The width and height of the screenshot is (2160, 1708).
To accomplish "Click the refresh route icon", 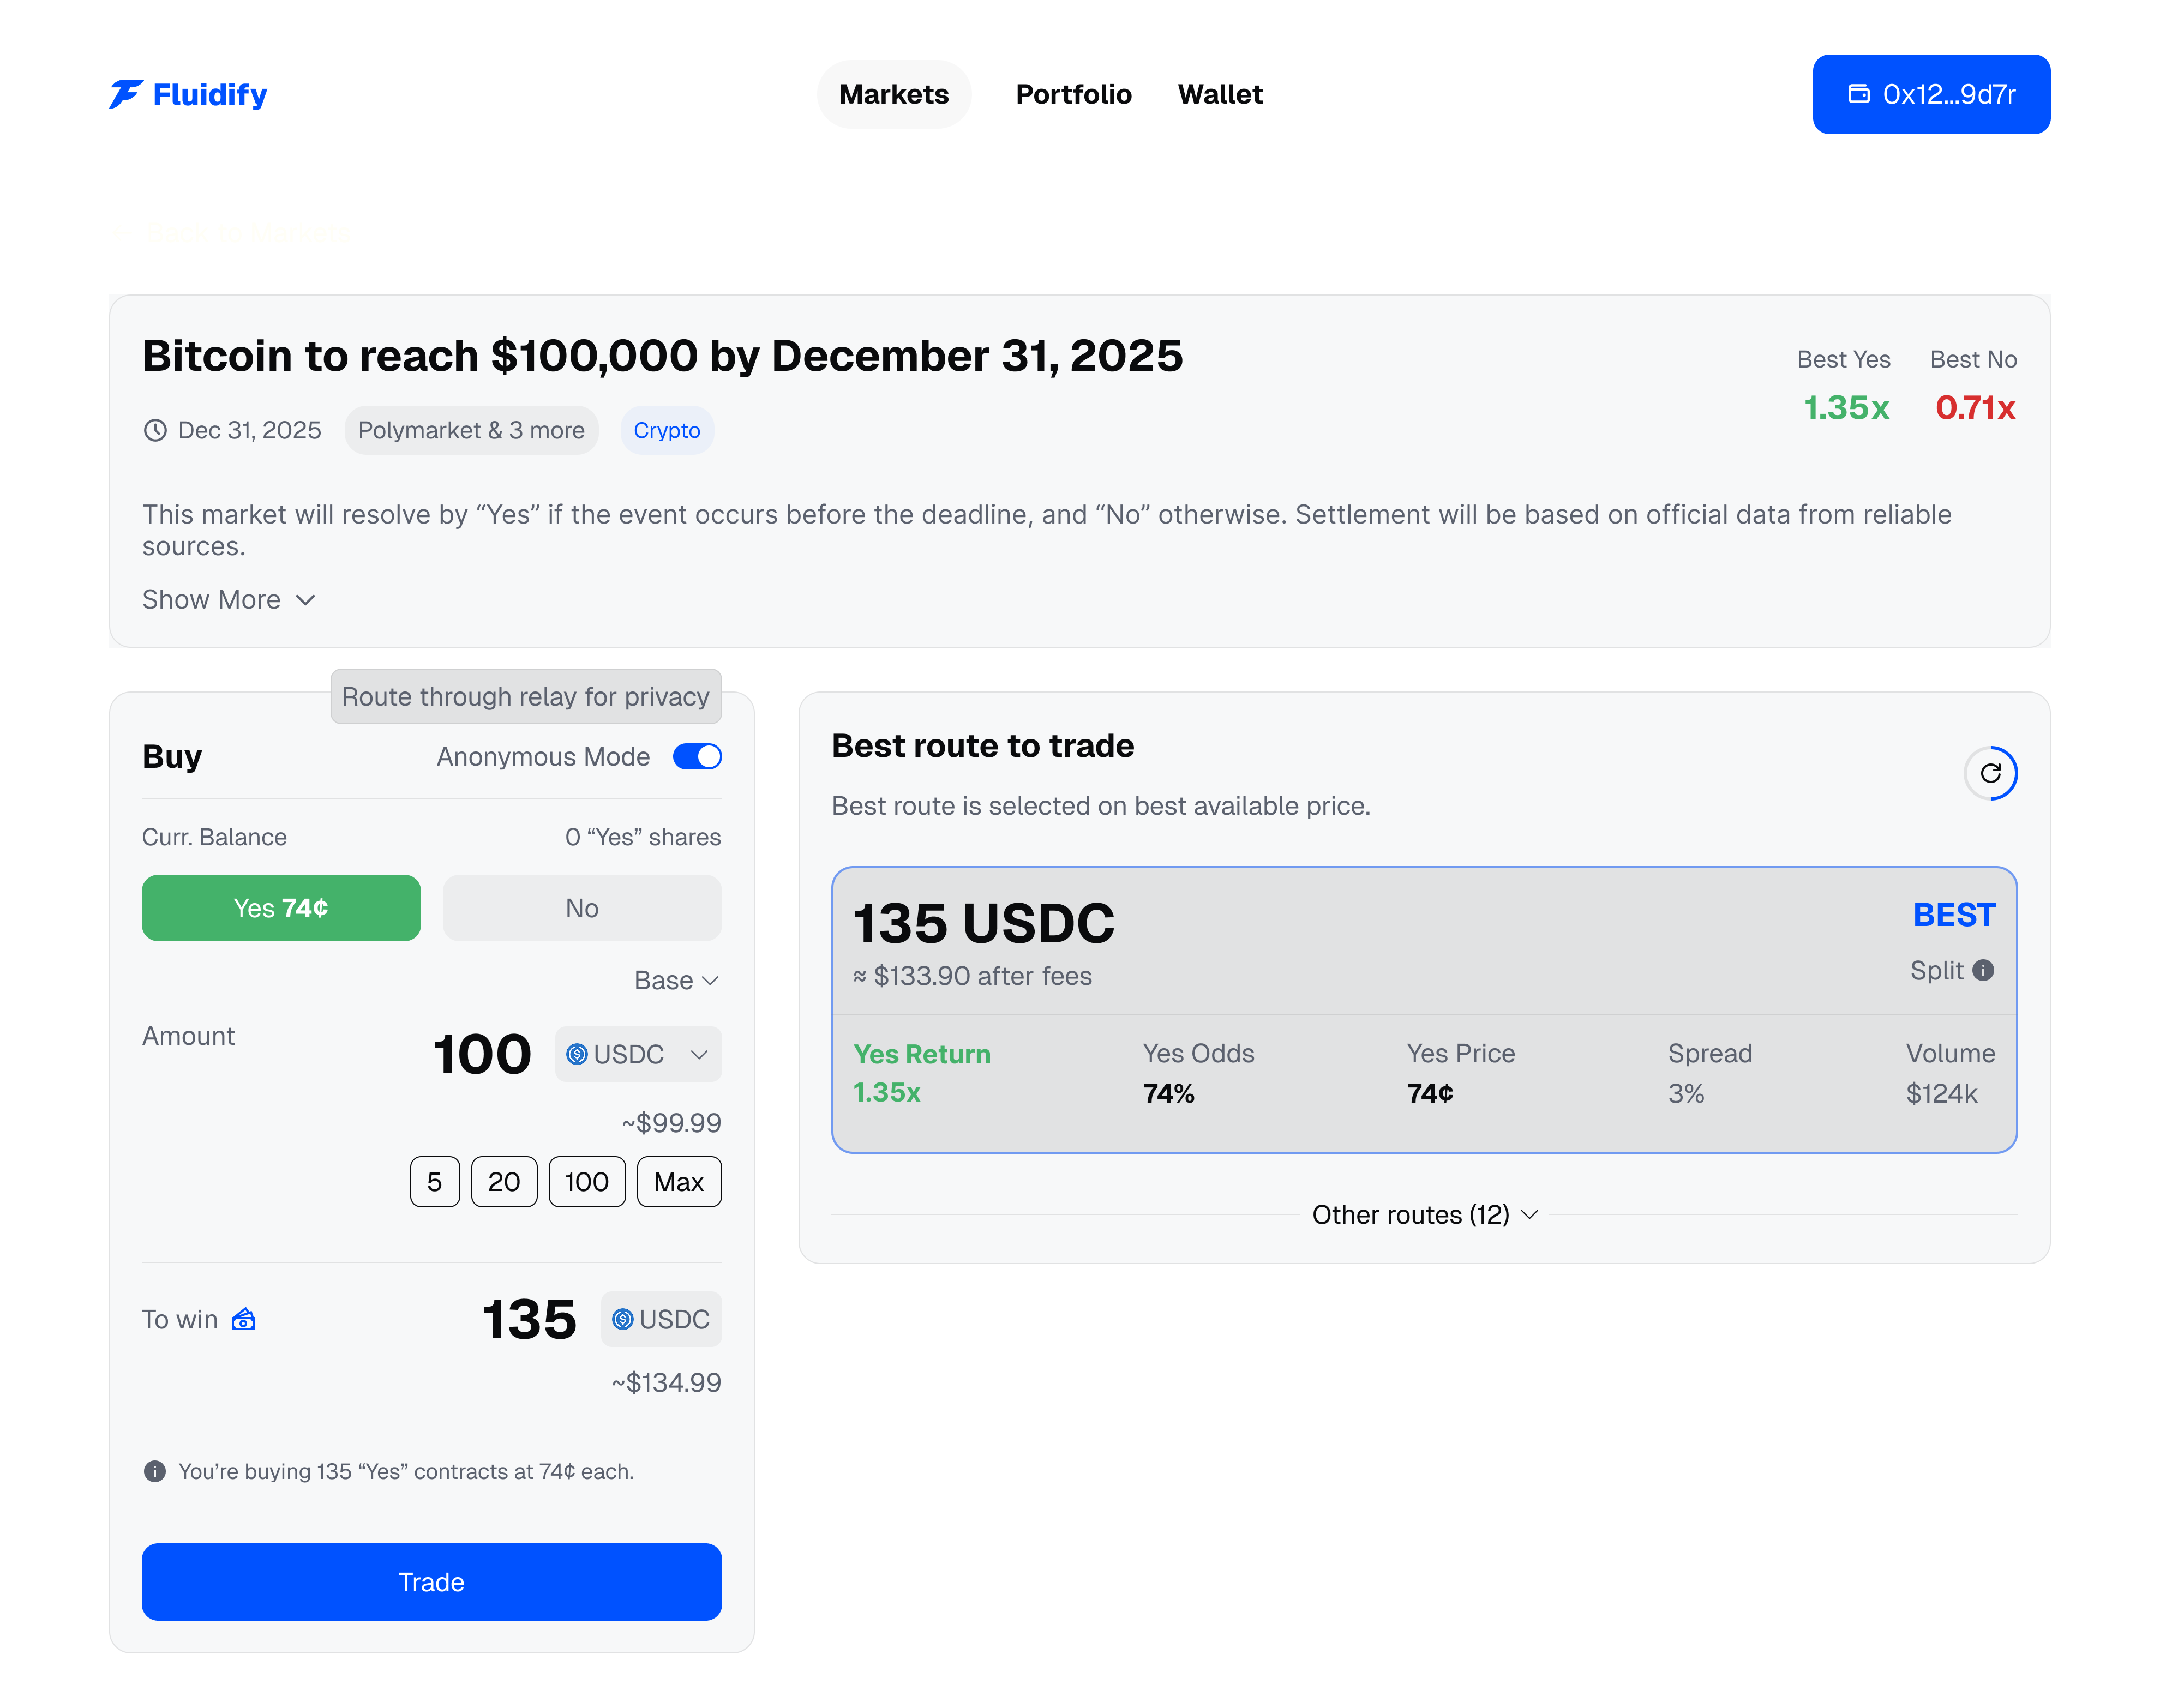I will [1990, 773].
